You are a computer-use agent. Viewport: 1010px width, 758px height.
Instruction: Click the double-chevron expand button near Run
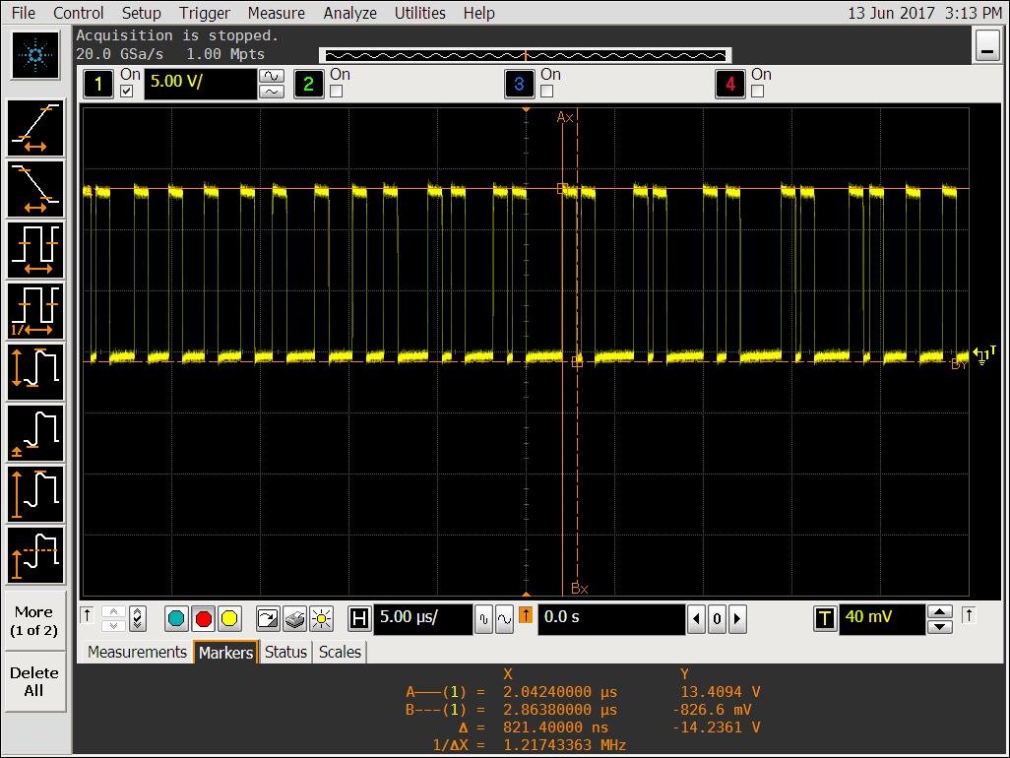(137, 619)
